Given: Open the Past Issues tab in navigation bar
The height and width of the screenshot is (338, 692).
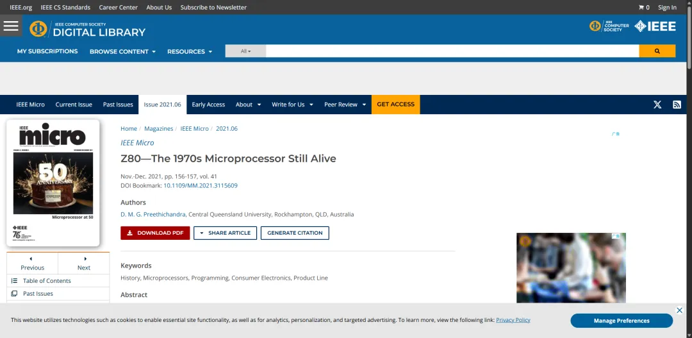Looking at the screenshot, I should [118, 105].
